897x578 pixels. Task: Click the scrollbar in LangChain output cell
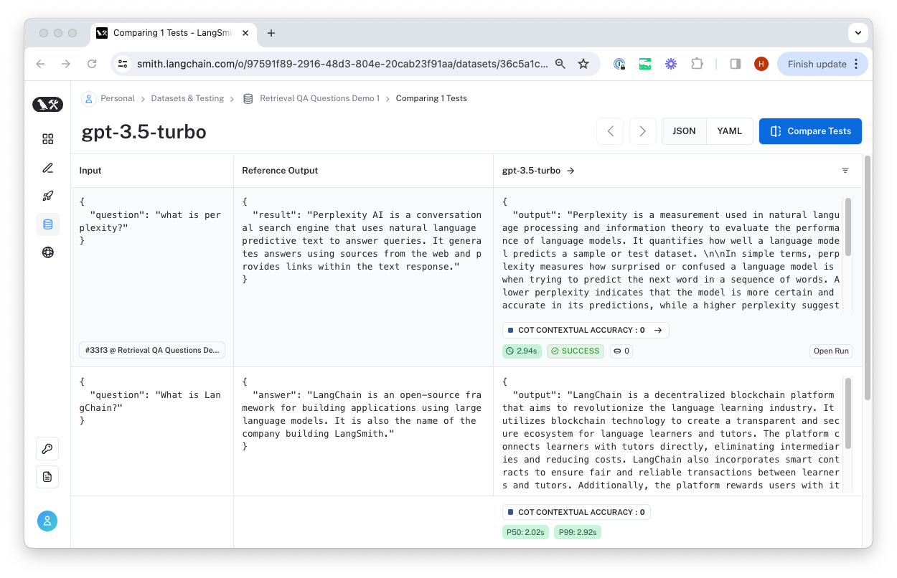[x=848, y=413]
